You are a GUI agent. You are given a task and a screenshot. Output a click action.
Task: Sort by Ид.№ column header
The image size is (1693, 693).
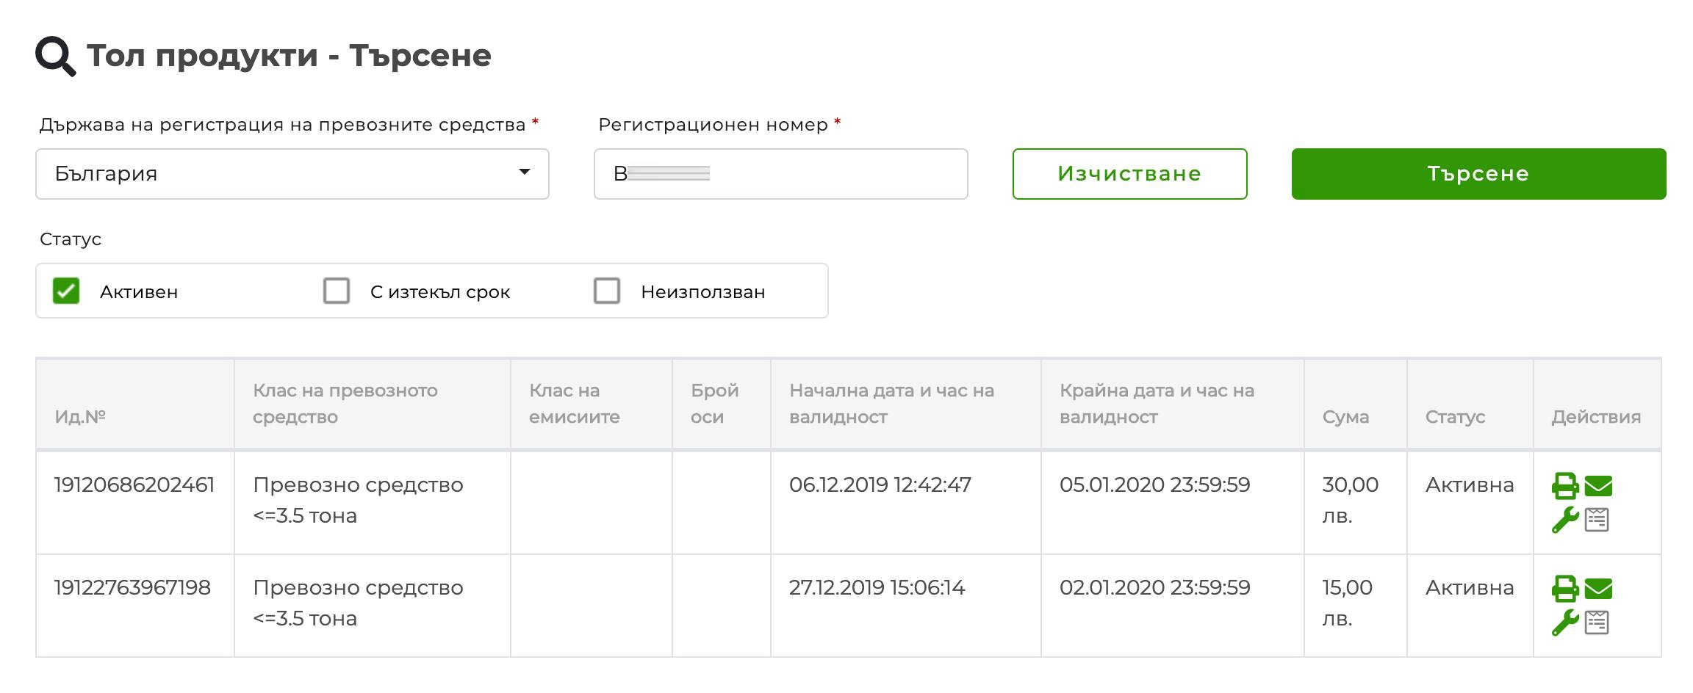[80, 417]
